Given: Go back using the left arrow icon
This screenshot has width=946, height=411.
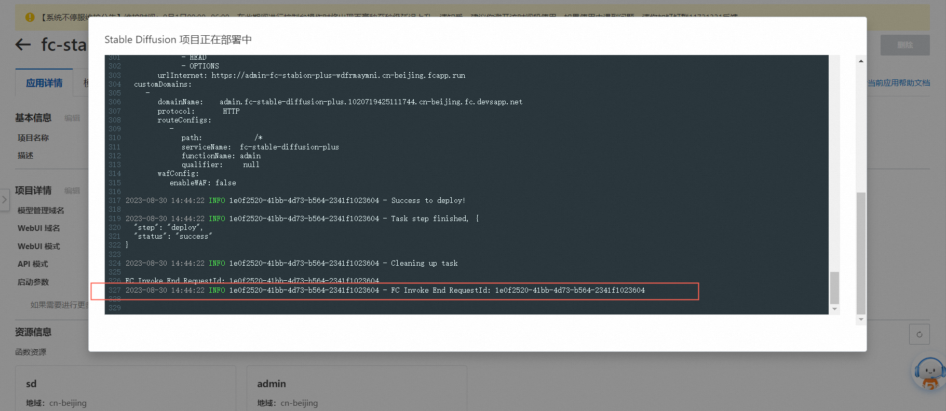Looking at the screenshot, I should 23,45.
